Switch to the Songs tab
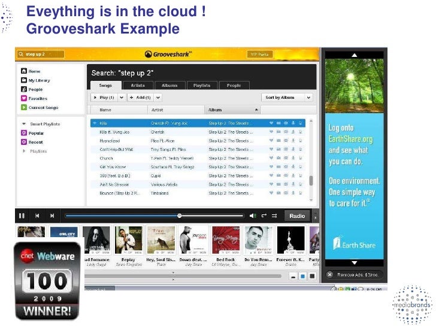The height and width of the screenshot is (327, 436). click(105, 86)
